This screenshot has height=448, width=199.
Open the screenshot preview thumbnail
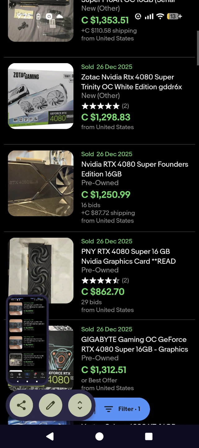point(27,339)
